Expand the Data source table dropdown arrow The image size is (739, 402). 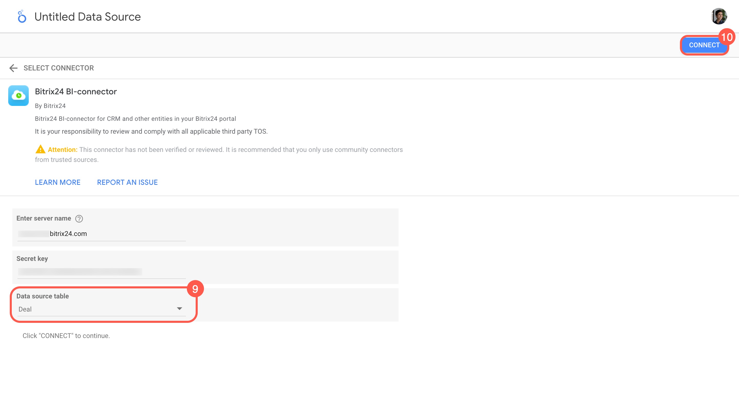coord(179,309)
